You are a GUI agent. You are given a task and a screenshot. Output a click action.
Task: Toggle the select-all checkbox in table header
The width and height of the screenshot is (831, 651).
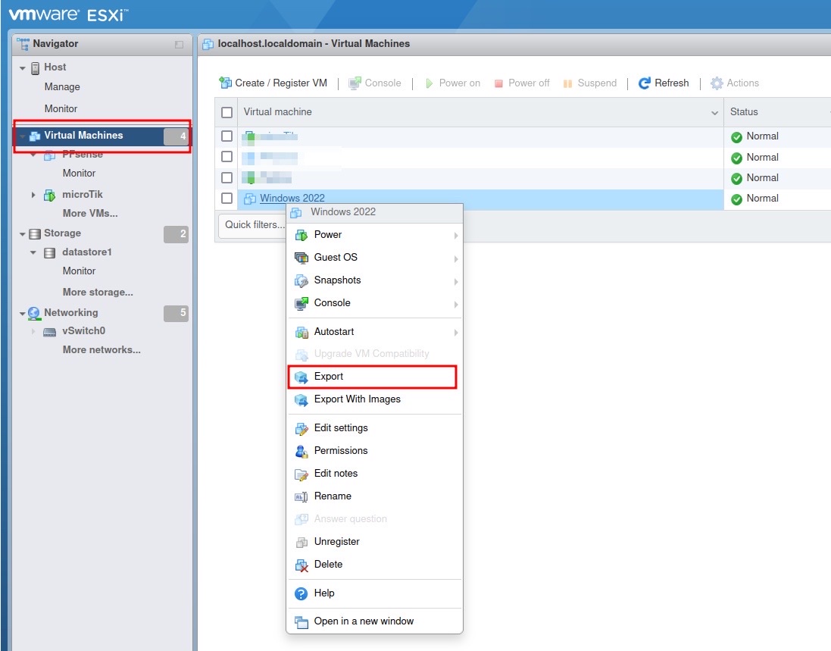pos(226,112)
